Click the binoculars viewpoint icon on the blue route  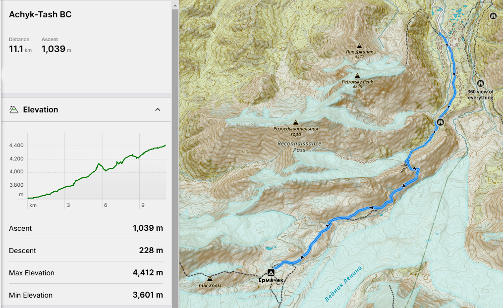440,122
